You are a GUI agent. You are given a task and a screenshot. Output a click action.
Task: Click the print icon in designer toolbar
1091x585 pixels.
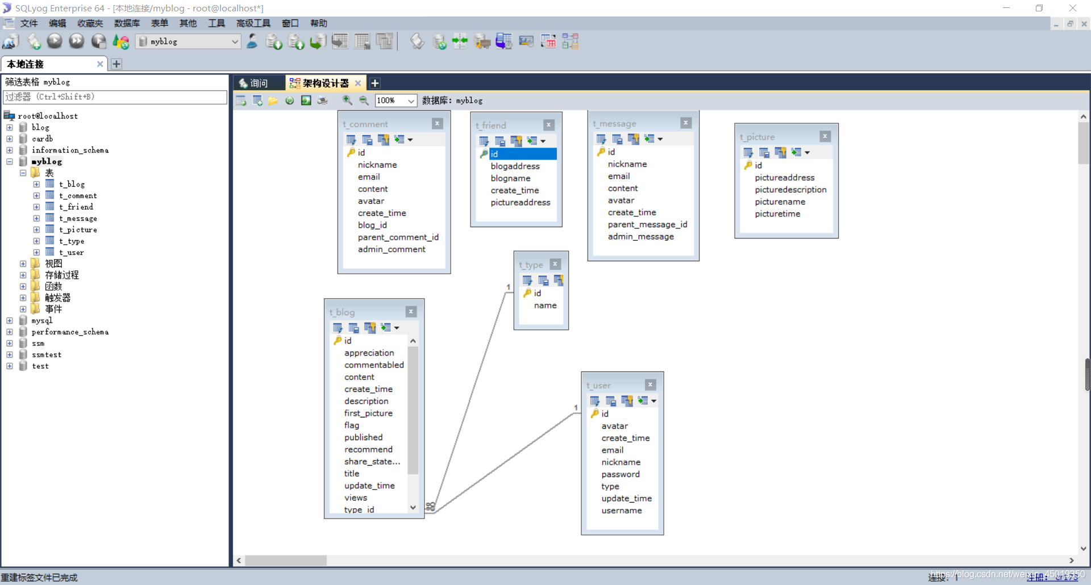point(322,101)
